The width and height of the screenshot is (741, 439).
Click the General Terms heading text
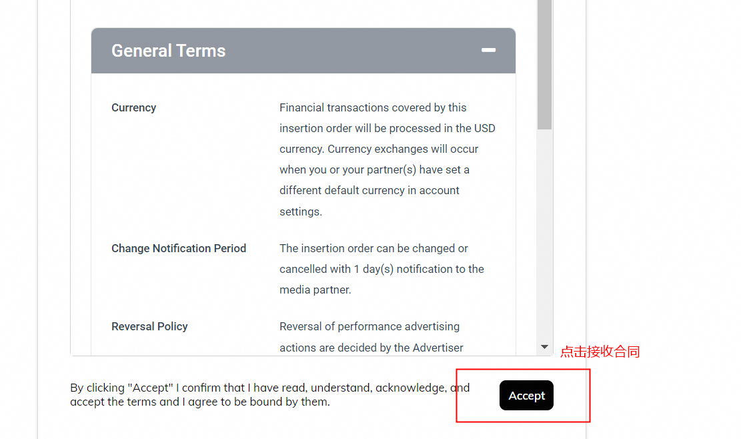[168, 51]
